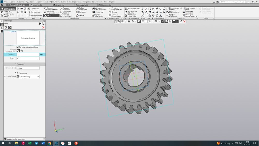259x146 pixels.
Task: Click the arrow button next to Длина 1 field
Action: point(41,54)
